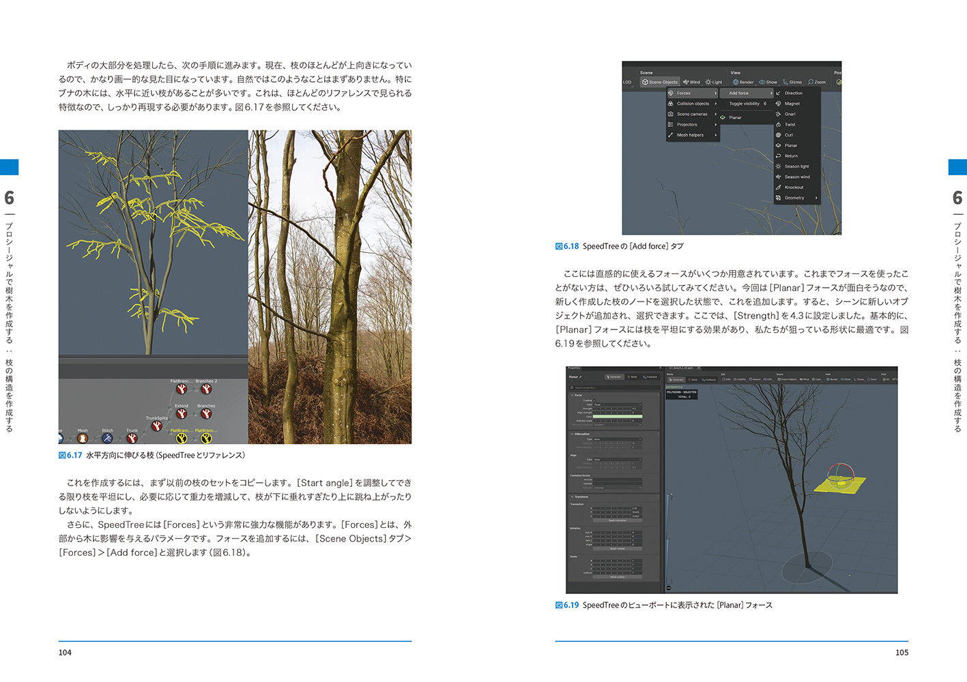Click Scene Objects button in figure 6.18 toolbar
967x682 pixels.
(x=660, y=82)
